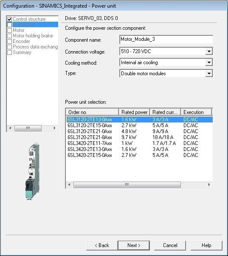
Task: Toggle the Motor holding brake checkbox
Action: pyautogui.click(x=10, y=36)
